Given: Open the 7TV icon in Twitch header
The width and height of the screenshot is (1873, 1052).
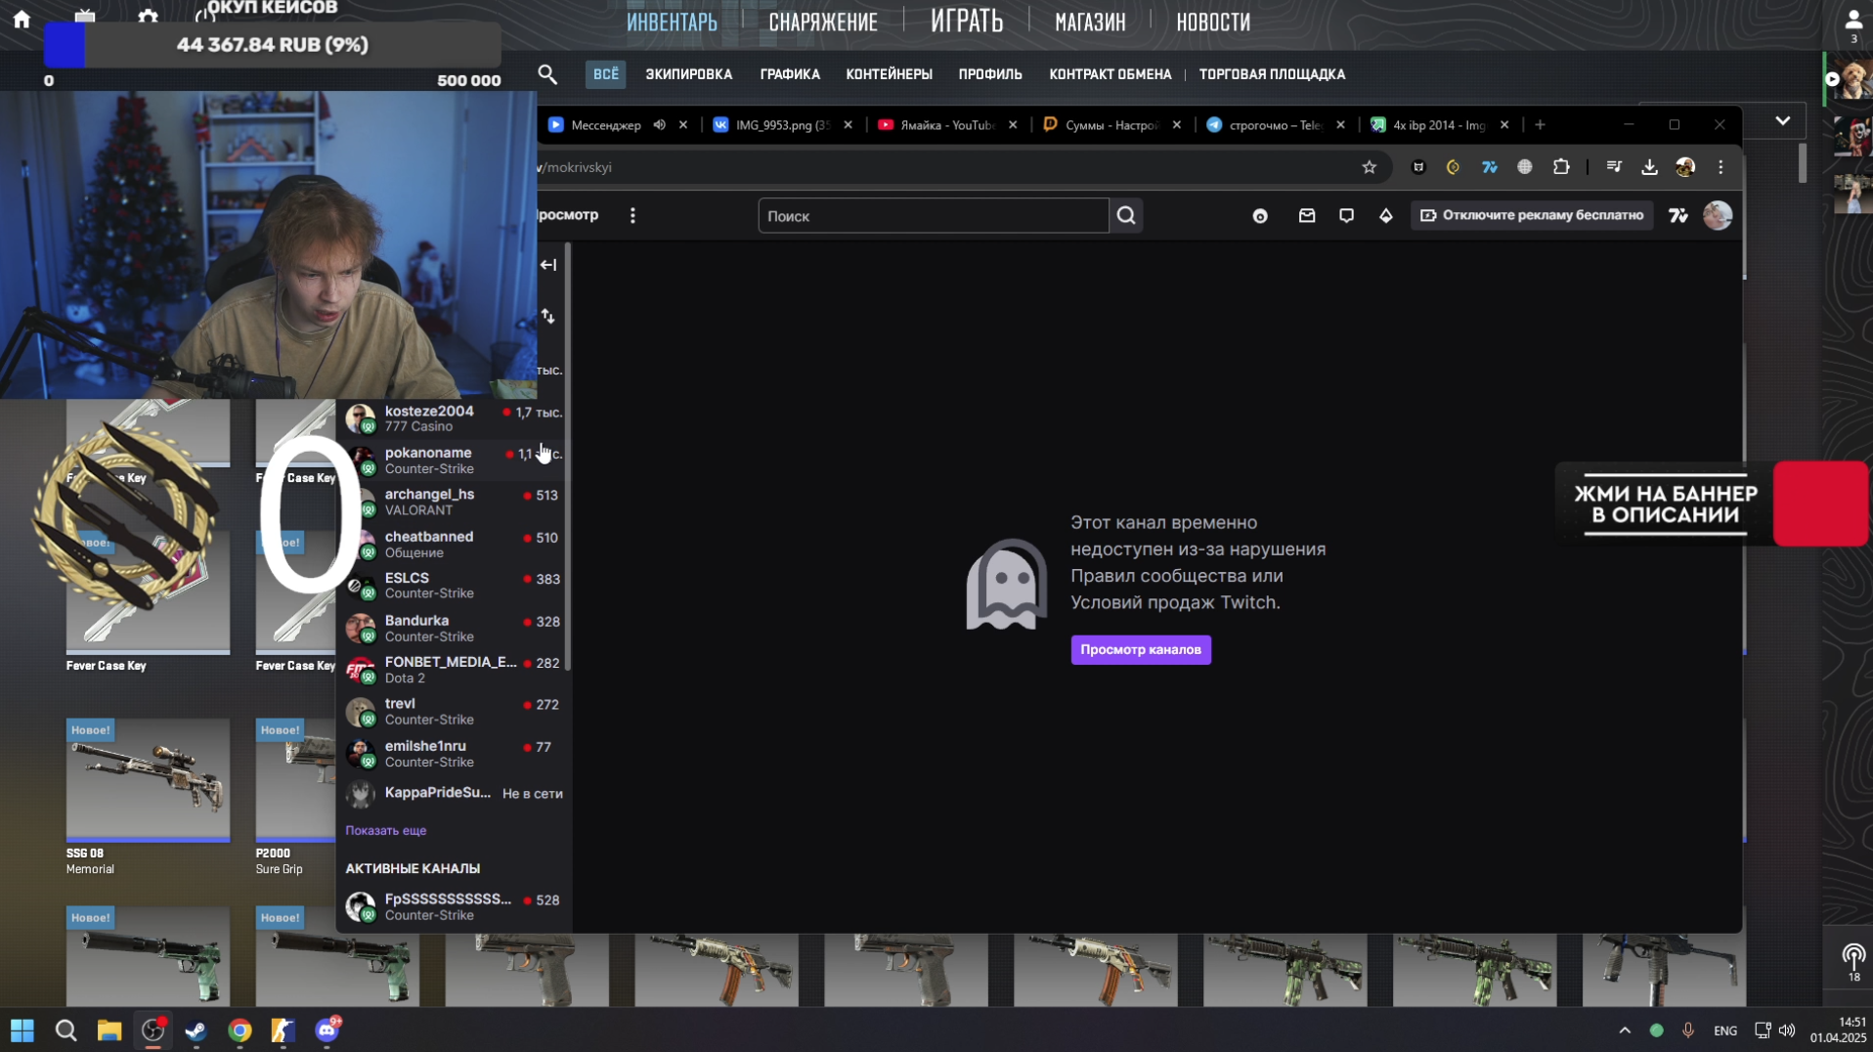Looking at the screenshot, I should click(1678, 216).
